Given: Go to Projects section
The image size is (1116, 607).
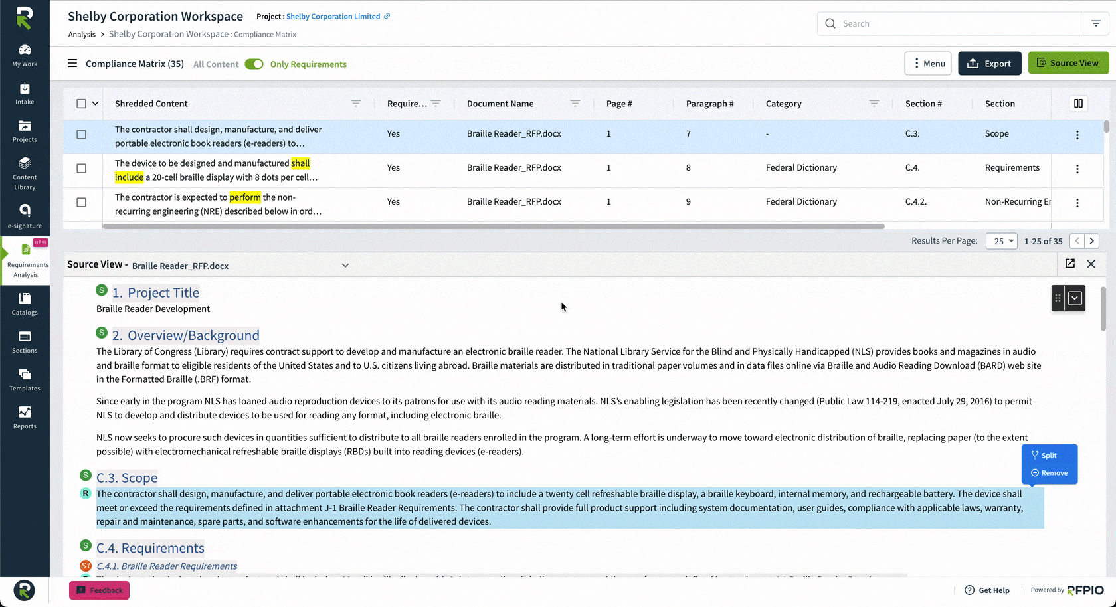Looking at the screenshot, I should pos(25,131).
